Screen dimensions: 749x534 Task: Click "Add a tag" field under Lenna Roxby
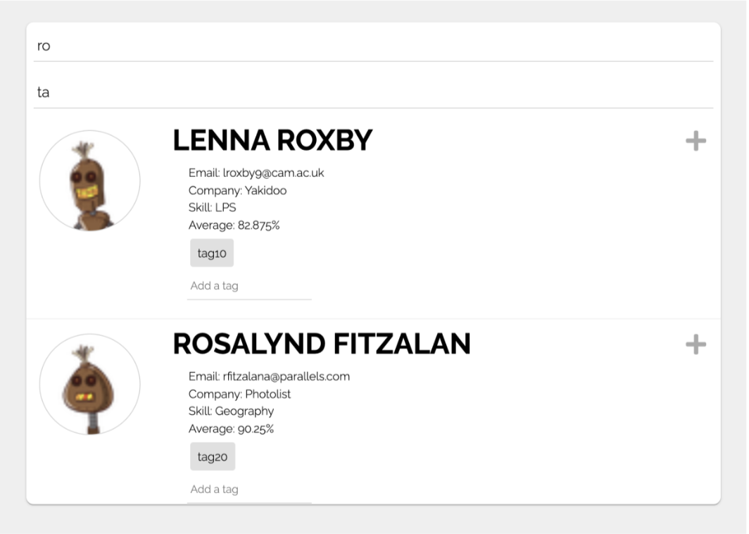249,286
